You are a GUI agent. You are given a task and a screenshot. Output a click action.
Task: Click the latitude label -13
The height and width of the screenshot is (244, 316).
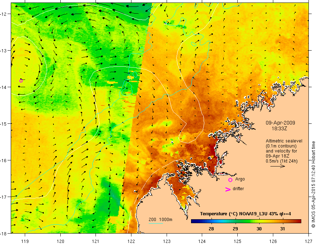click(4, 51)
